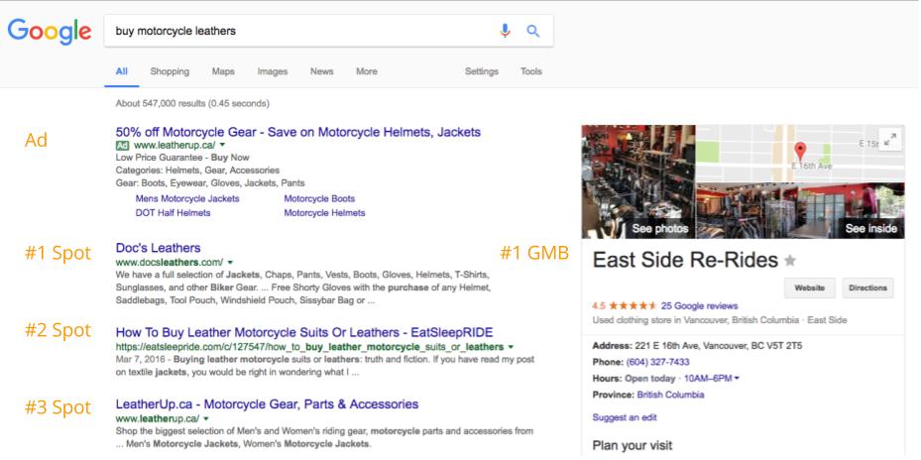Click the Website button for East Side Re-Rides

pyautogui.click(x=809, y=287)
